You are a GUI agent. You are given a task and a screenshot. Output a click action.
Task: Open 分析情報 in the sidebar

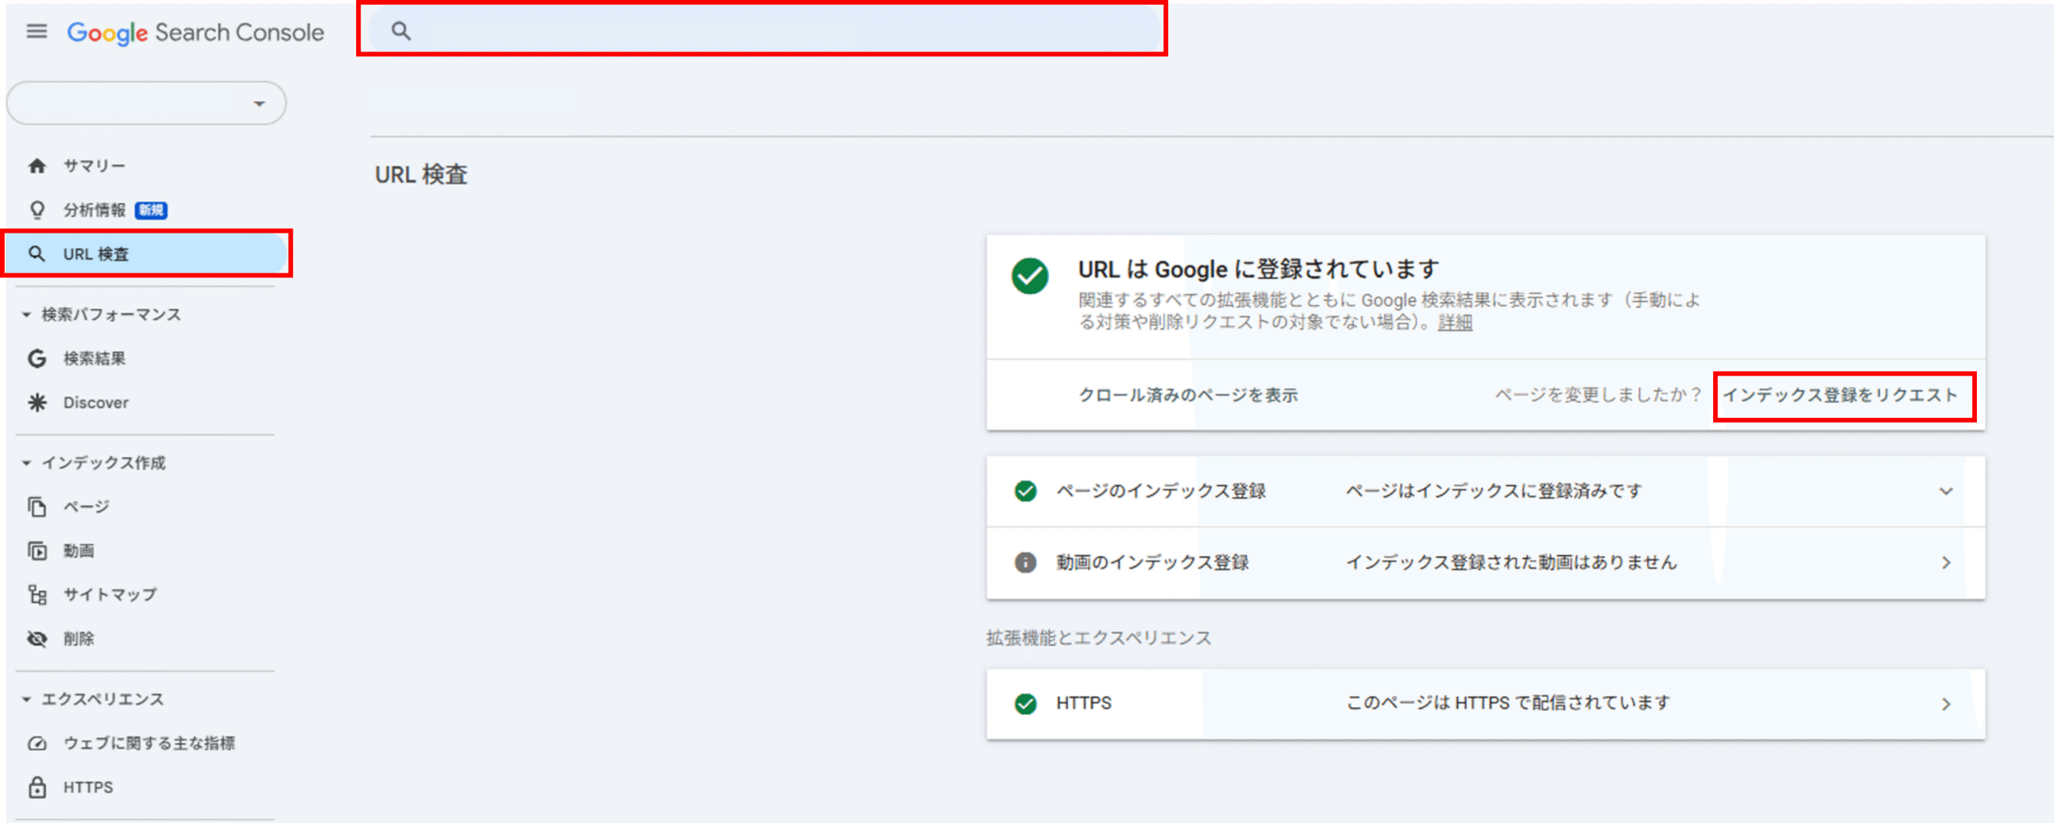coord(95,209)
